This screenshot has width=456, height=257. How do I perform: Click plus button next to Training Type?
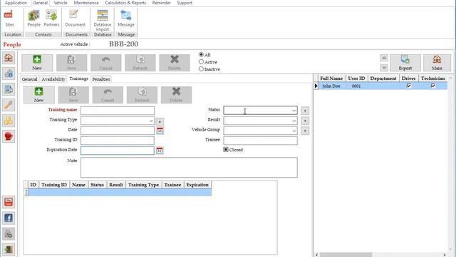[160, 121]
